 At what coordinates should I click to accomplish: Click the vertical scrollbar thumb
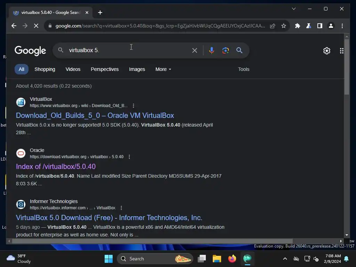[347, 67]
